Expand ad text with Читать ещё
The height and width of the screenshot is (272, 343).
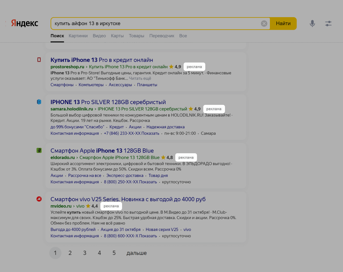click(140, 78)
